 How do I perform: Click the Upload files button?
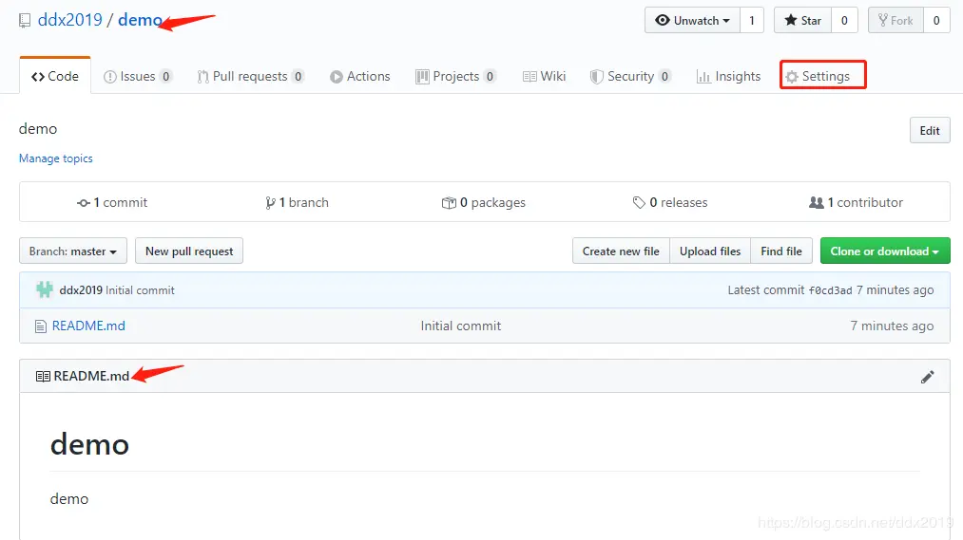coord(710,251)
